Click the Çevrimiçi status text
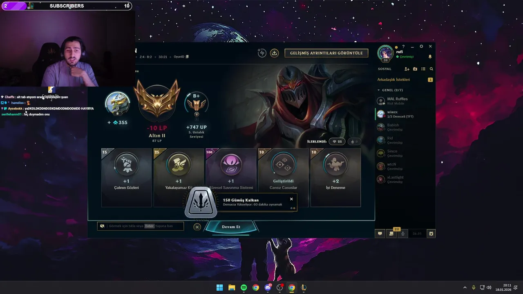The image size is (523, 294). click(x=407, y=57)
